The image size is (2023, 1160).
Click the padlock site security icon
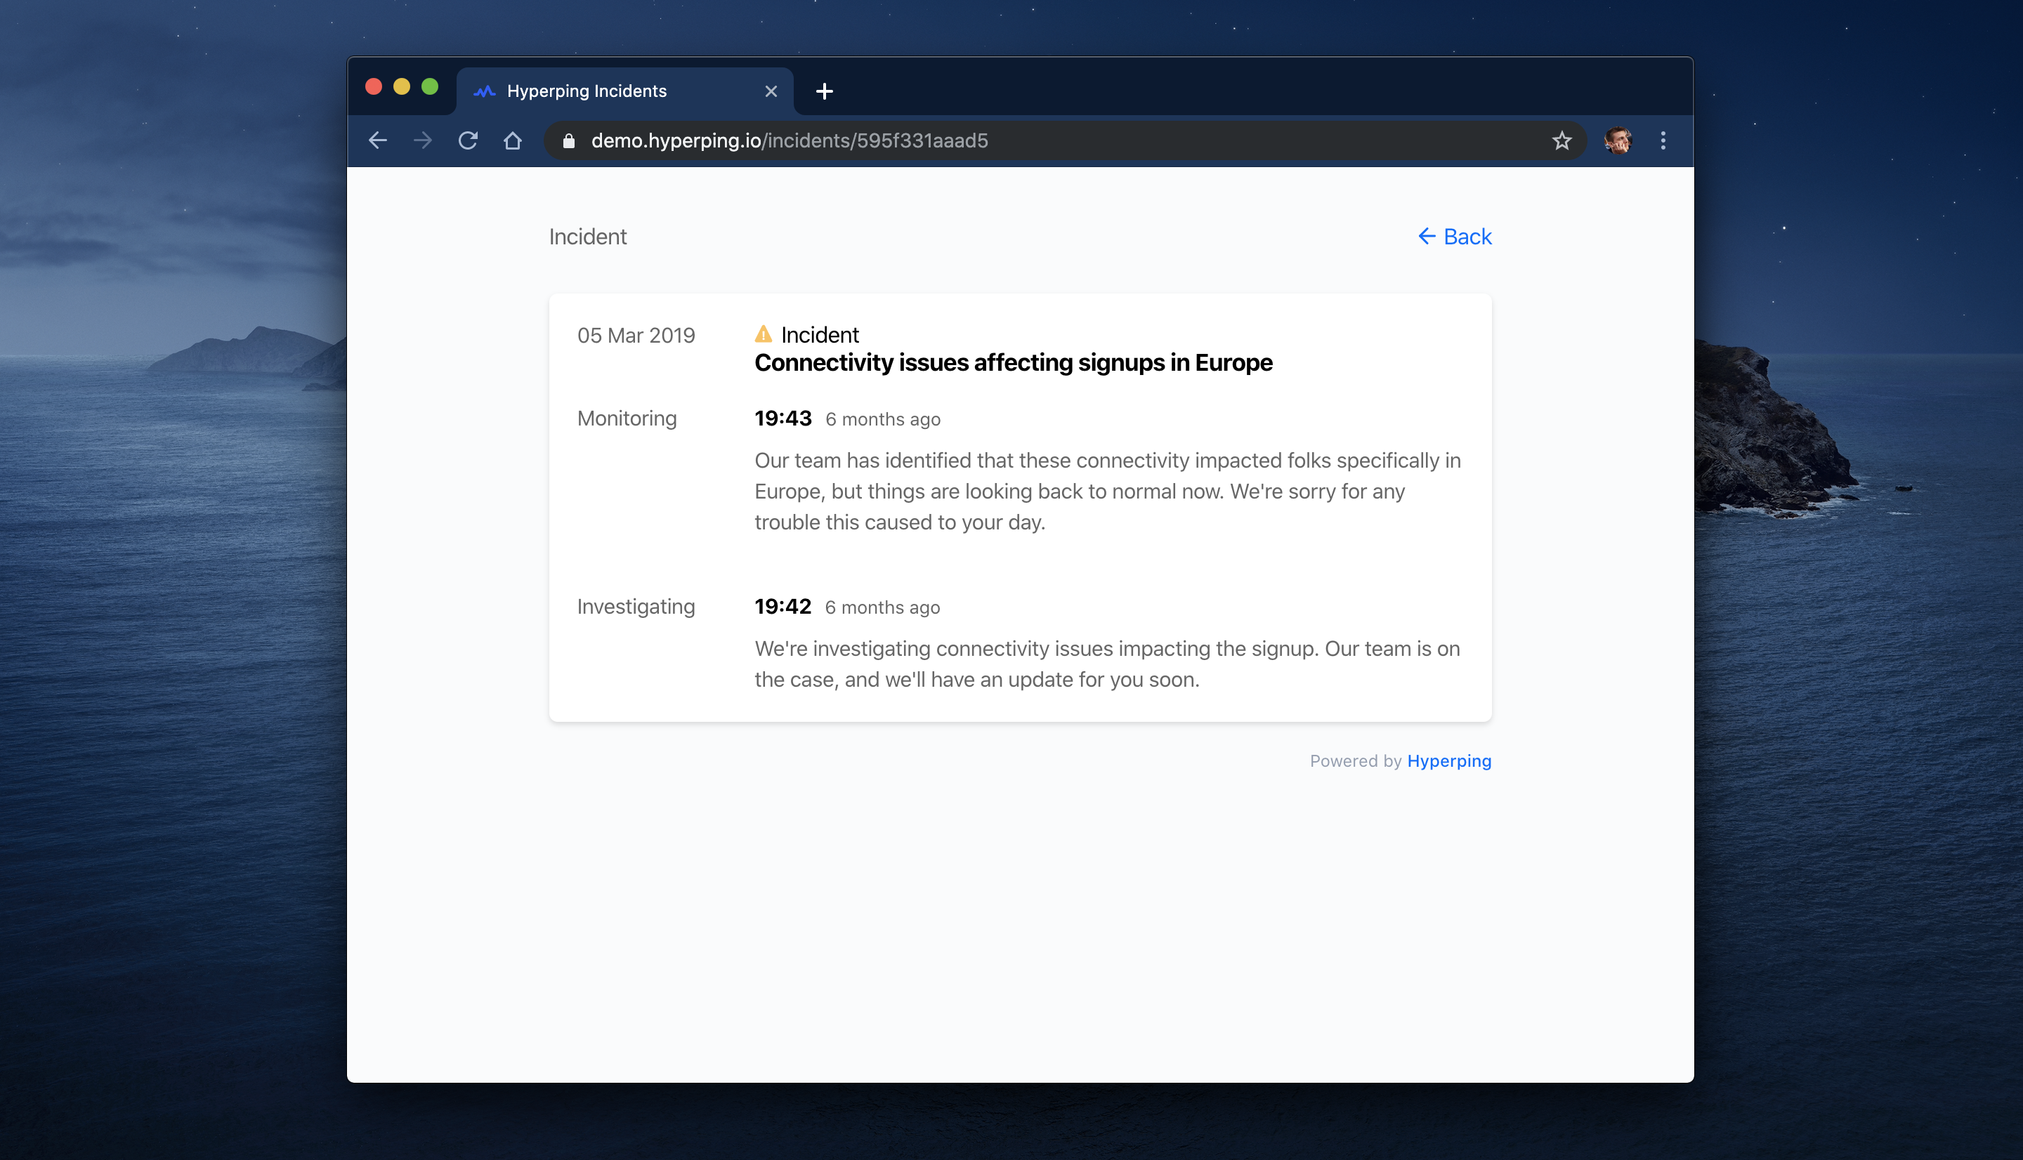pos(568,141)
